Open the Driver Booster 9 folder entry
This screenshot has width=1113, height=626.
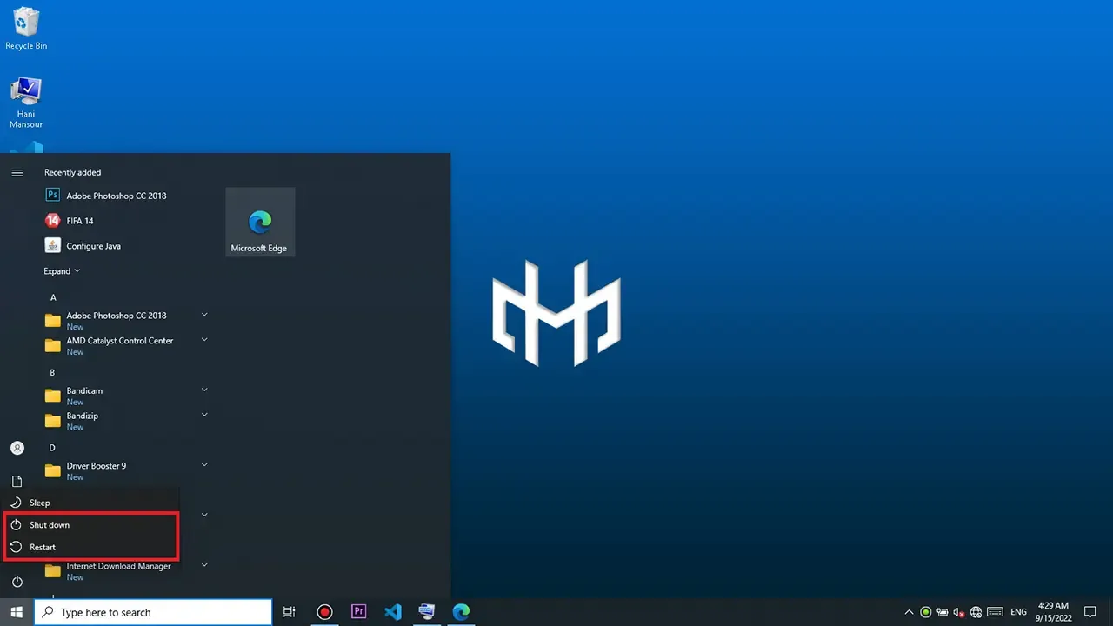pos(126,471)
